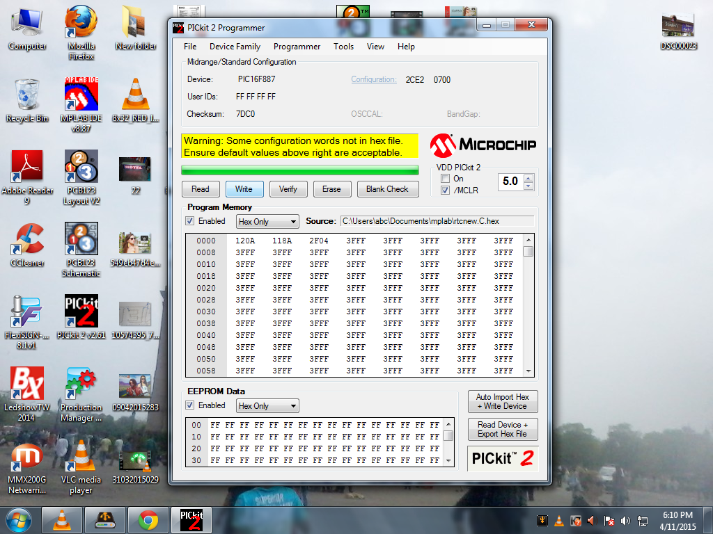Launch FlexiSIGN 8.1v1 shortcut
Image resolution: width=713 pixels, height=534 pixels.
tap(26, 323)
